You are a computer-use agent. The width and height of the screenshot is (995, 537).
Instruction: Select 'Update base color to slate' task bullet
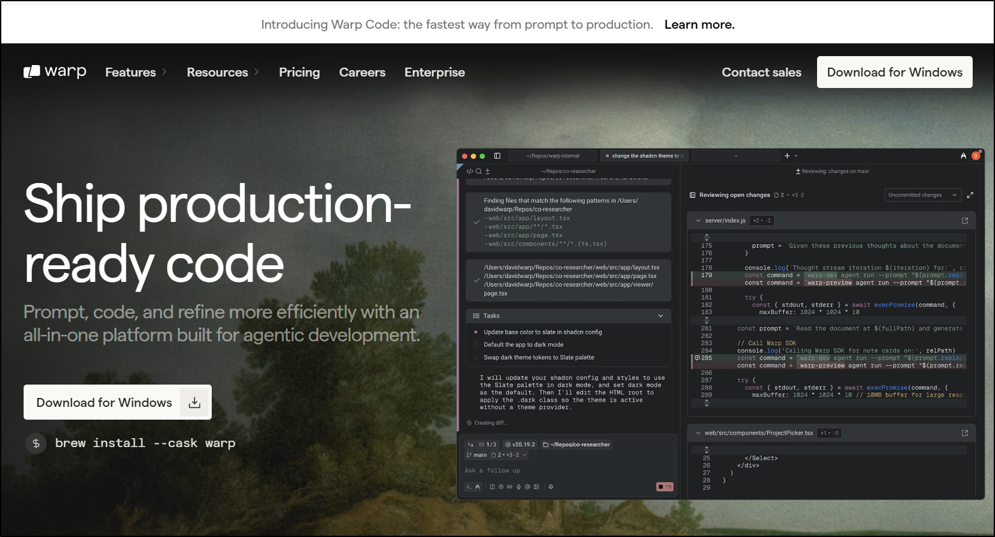[x=476, y=332]
